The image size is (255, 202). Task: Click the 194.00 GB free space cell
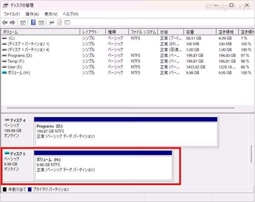(227, 55)
